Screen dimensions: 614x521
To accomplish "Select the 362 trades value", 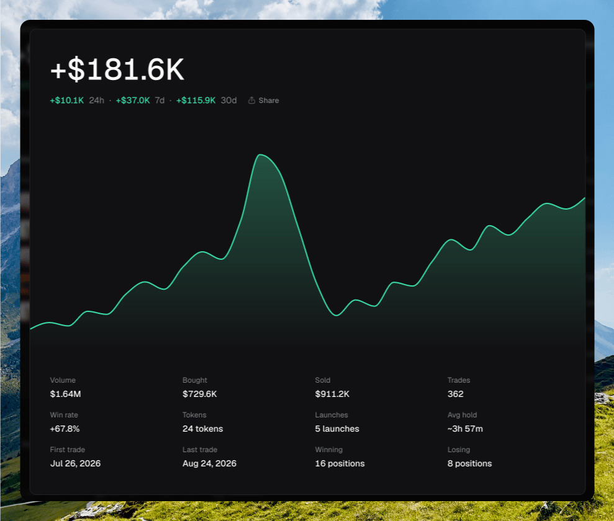I will pos(456,394).
